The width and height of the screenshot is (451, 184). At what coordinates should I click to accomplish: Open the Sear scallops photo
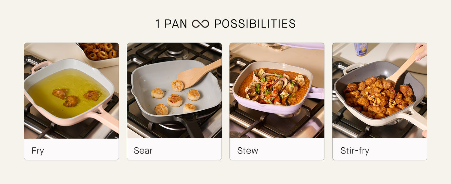174,90
